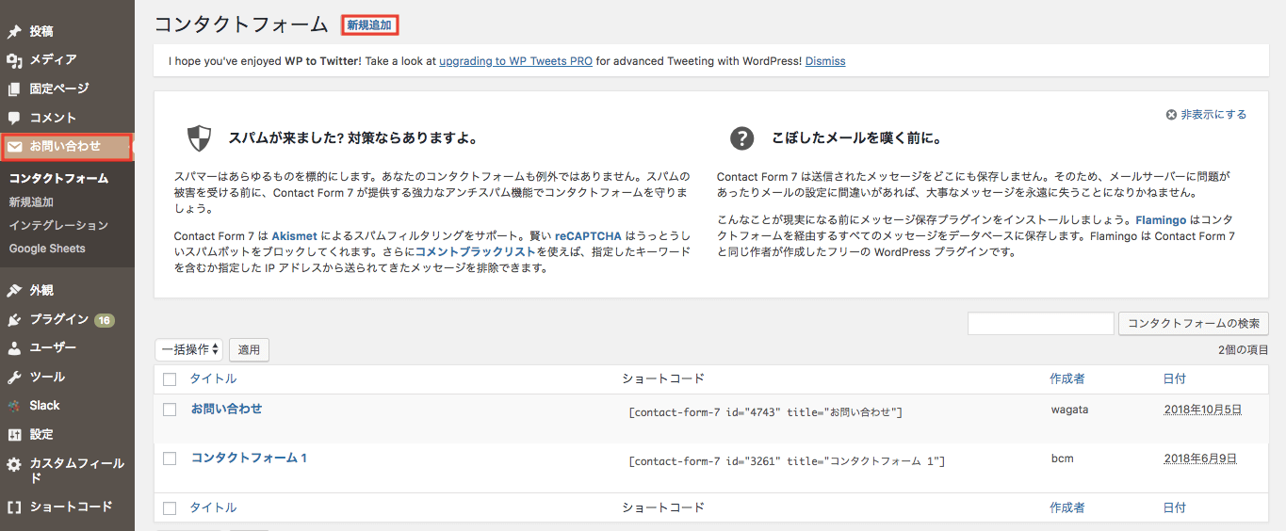Viewport: 1286px width, 531px height.
Task: Check the box for お問い合わせ form row
Action: click(x=170, y=410)
